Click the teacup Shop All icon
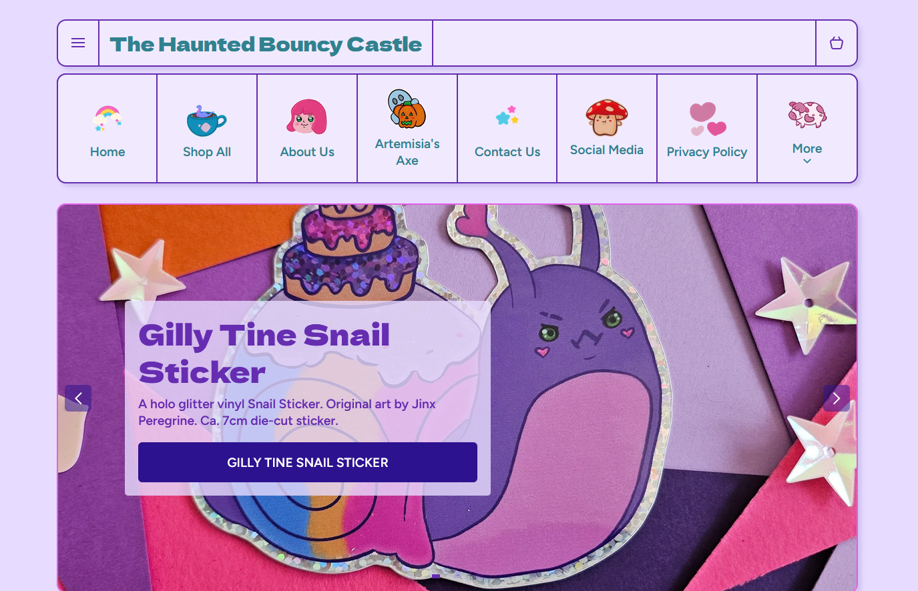 point(206,120)
